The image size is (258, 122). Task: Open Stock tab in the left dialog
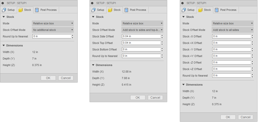click(25, 10)
